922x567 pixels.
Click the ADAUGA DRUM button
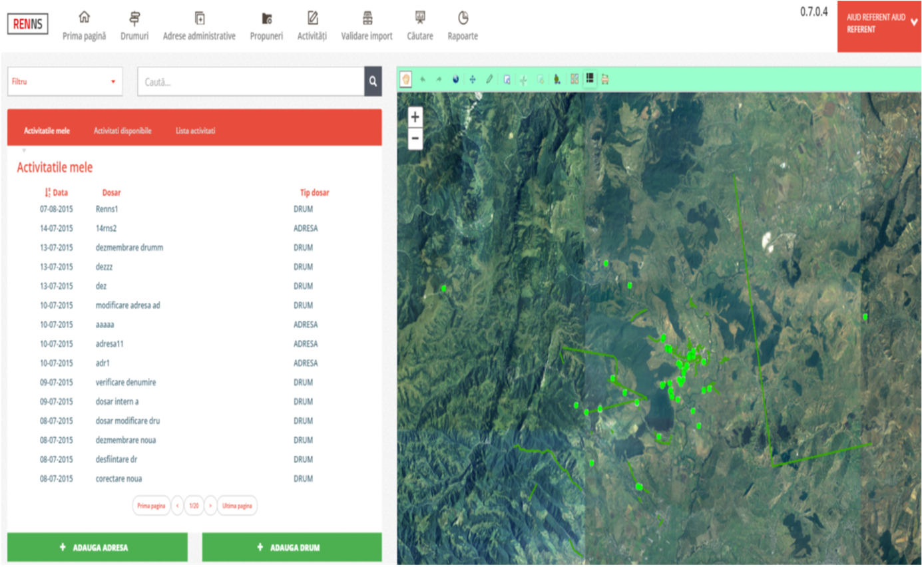click(x=292, y=548)
